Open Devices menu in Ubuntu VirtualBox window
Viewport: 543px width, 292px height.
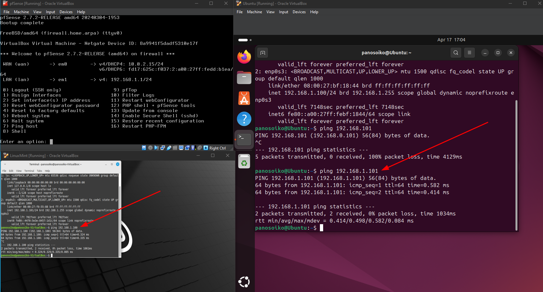(x=299, y=12)
